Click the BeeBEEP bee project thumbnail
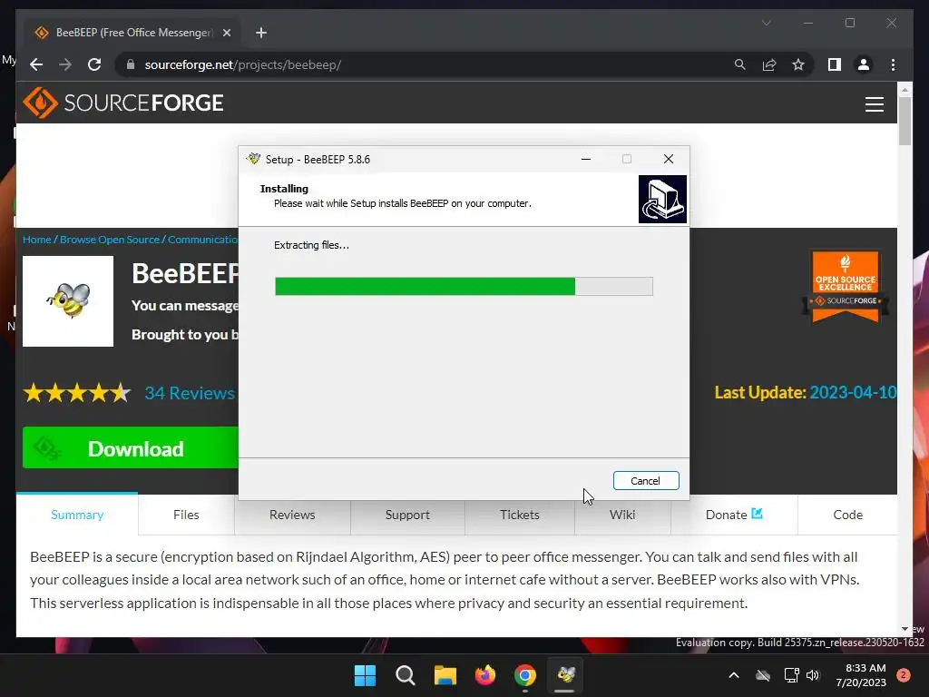Screen dimensions: 929x697 [x=68, y=301]
